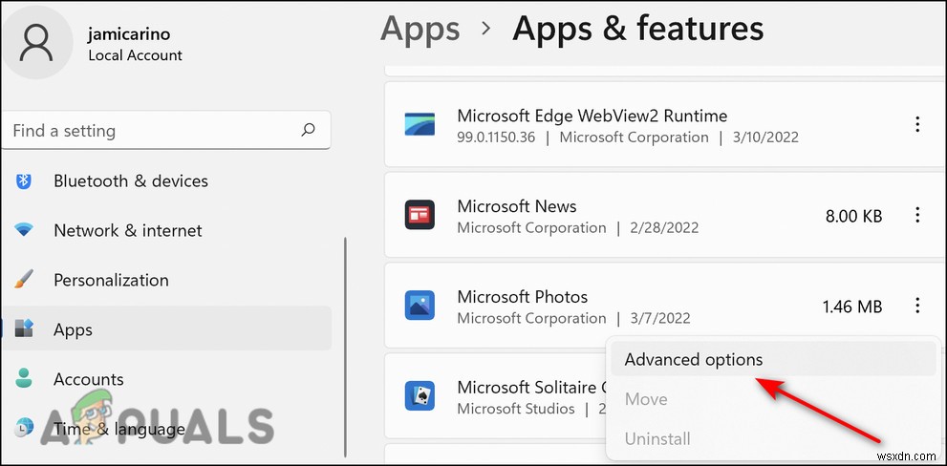947x466 pixels.
Task: Click the Microsoft Solitaire Collection icon
Action: pyautogui.click(x=420, y=396)
